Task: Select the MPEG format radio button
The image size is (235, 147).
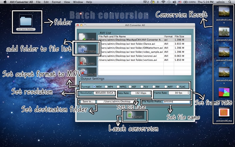Action: tap(118, 87)
